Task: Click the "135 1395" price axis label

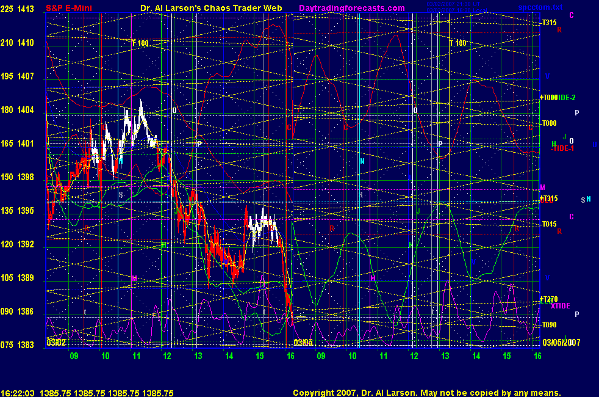Action: 17,211
